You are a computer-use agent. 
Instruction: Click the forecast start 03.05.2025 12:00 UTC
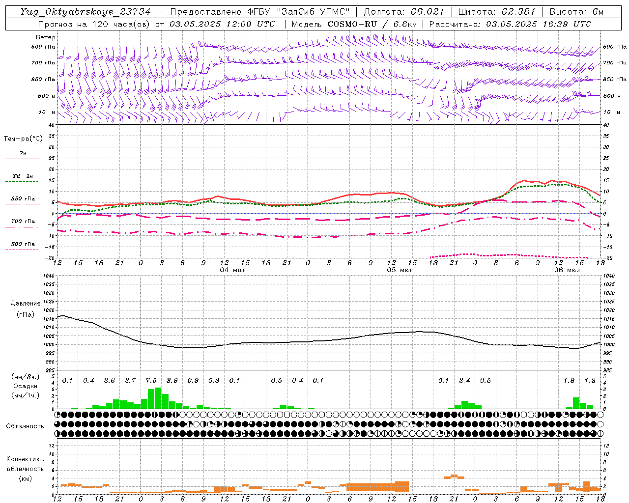[x=222, y=24]
